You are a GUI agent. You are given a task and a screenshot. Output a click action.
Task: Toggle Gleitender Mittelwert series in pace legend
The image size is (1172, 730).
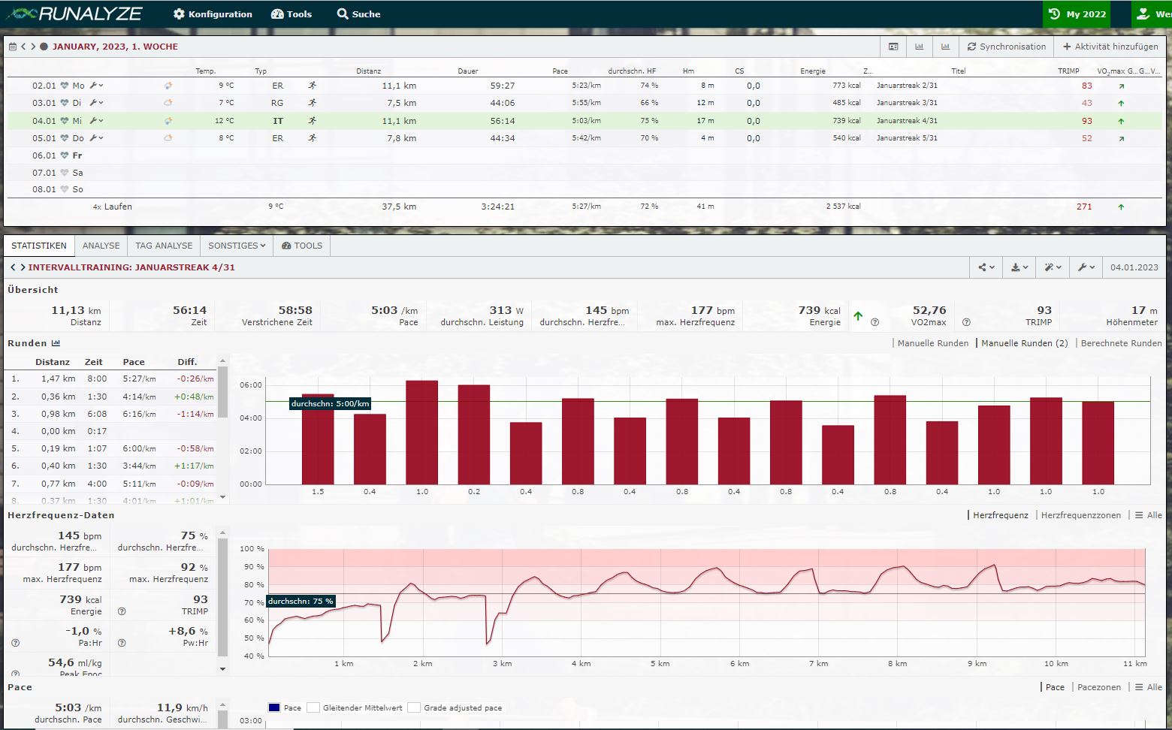(x=313, y=707)
